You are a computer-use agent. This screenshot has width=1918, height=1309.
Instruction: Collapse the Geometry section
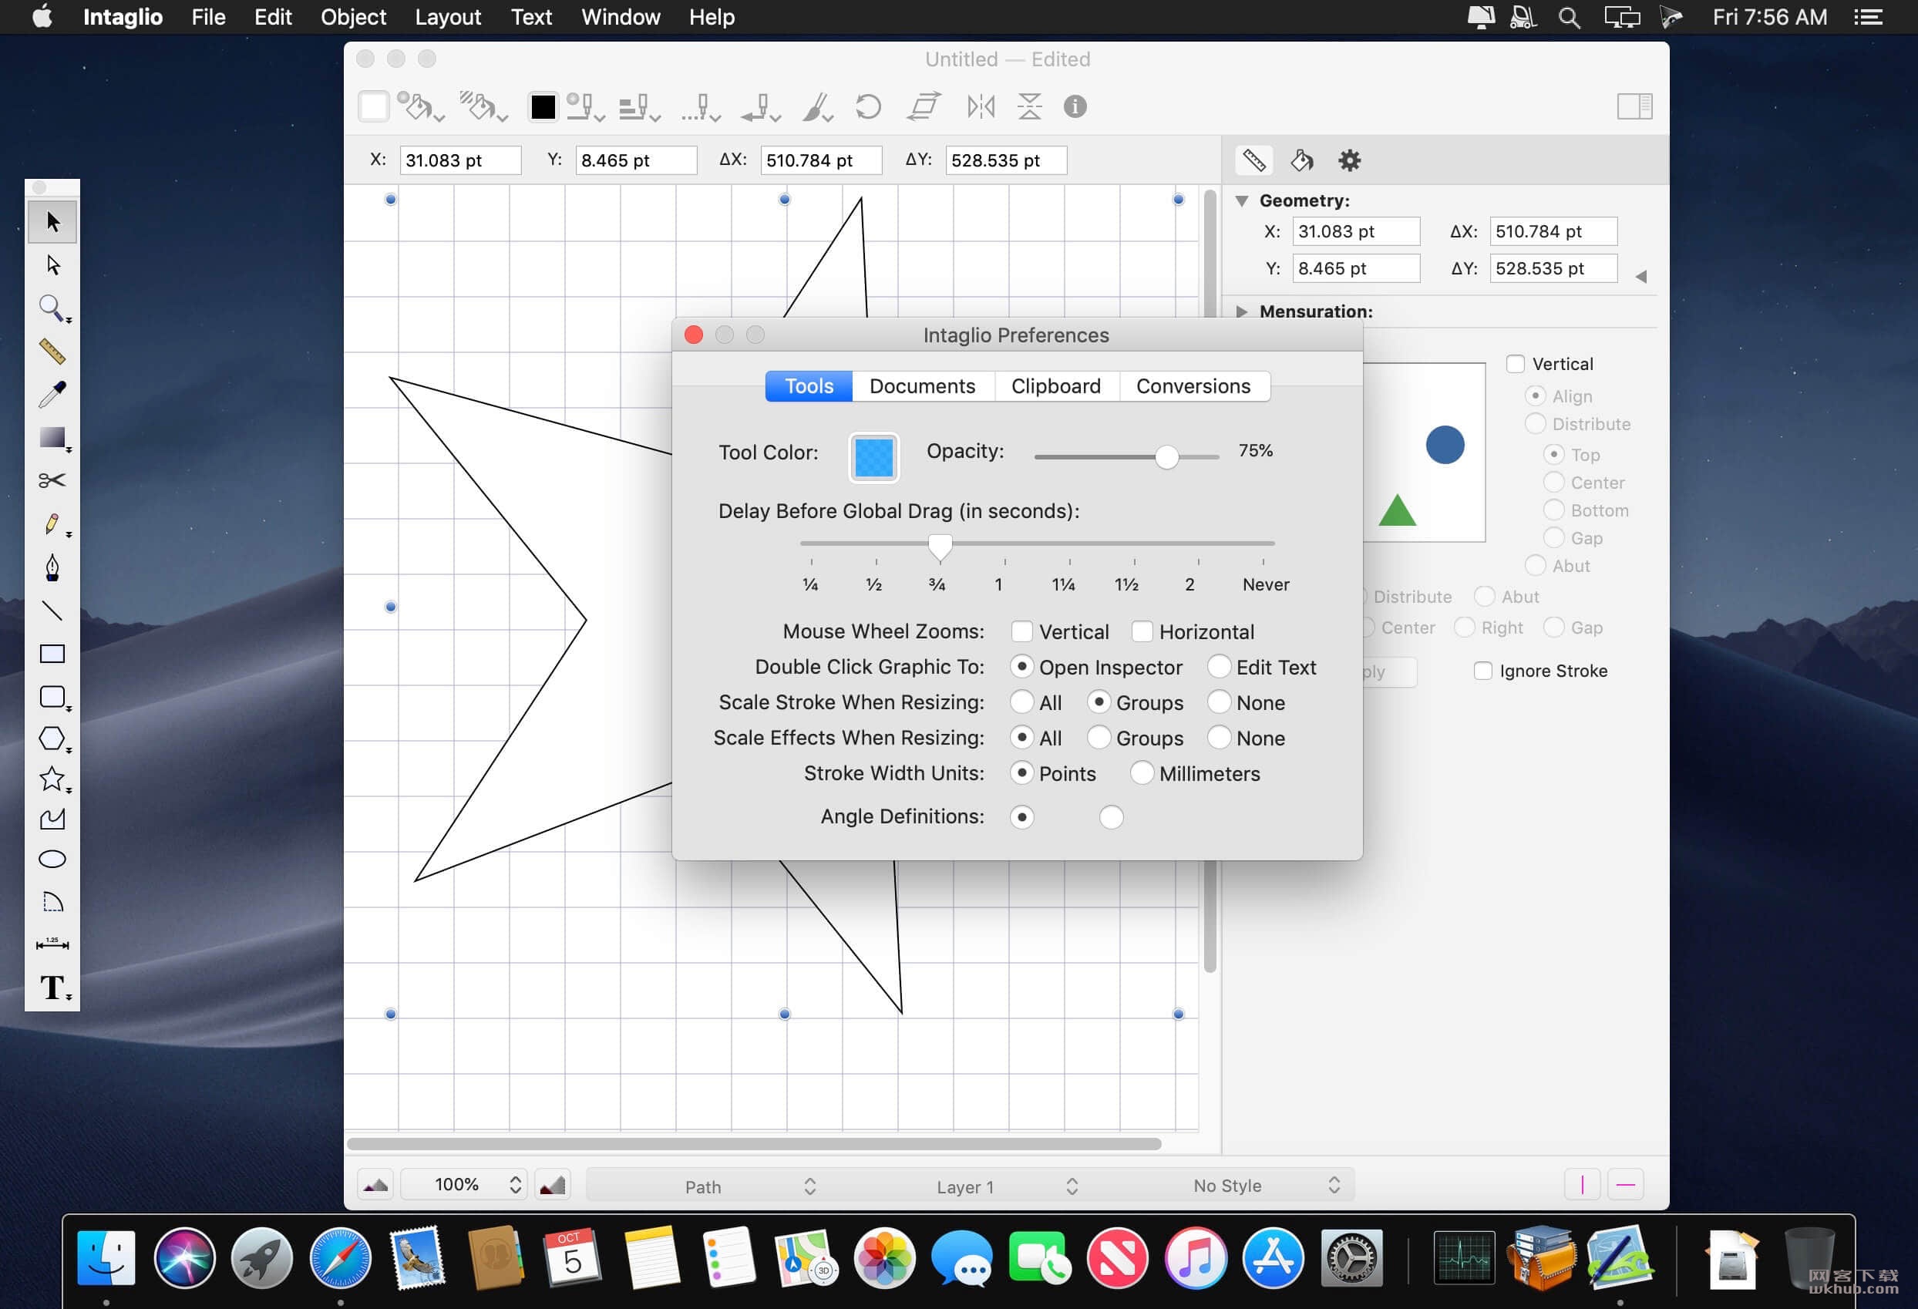pos(1241,200)
